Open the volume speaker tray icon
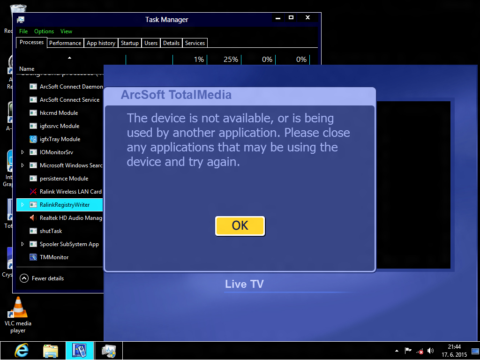Image resolution: width=480 pixels, height=360 pixels. point(430,351)
